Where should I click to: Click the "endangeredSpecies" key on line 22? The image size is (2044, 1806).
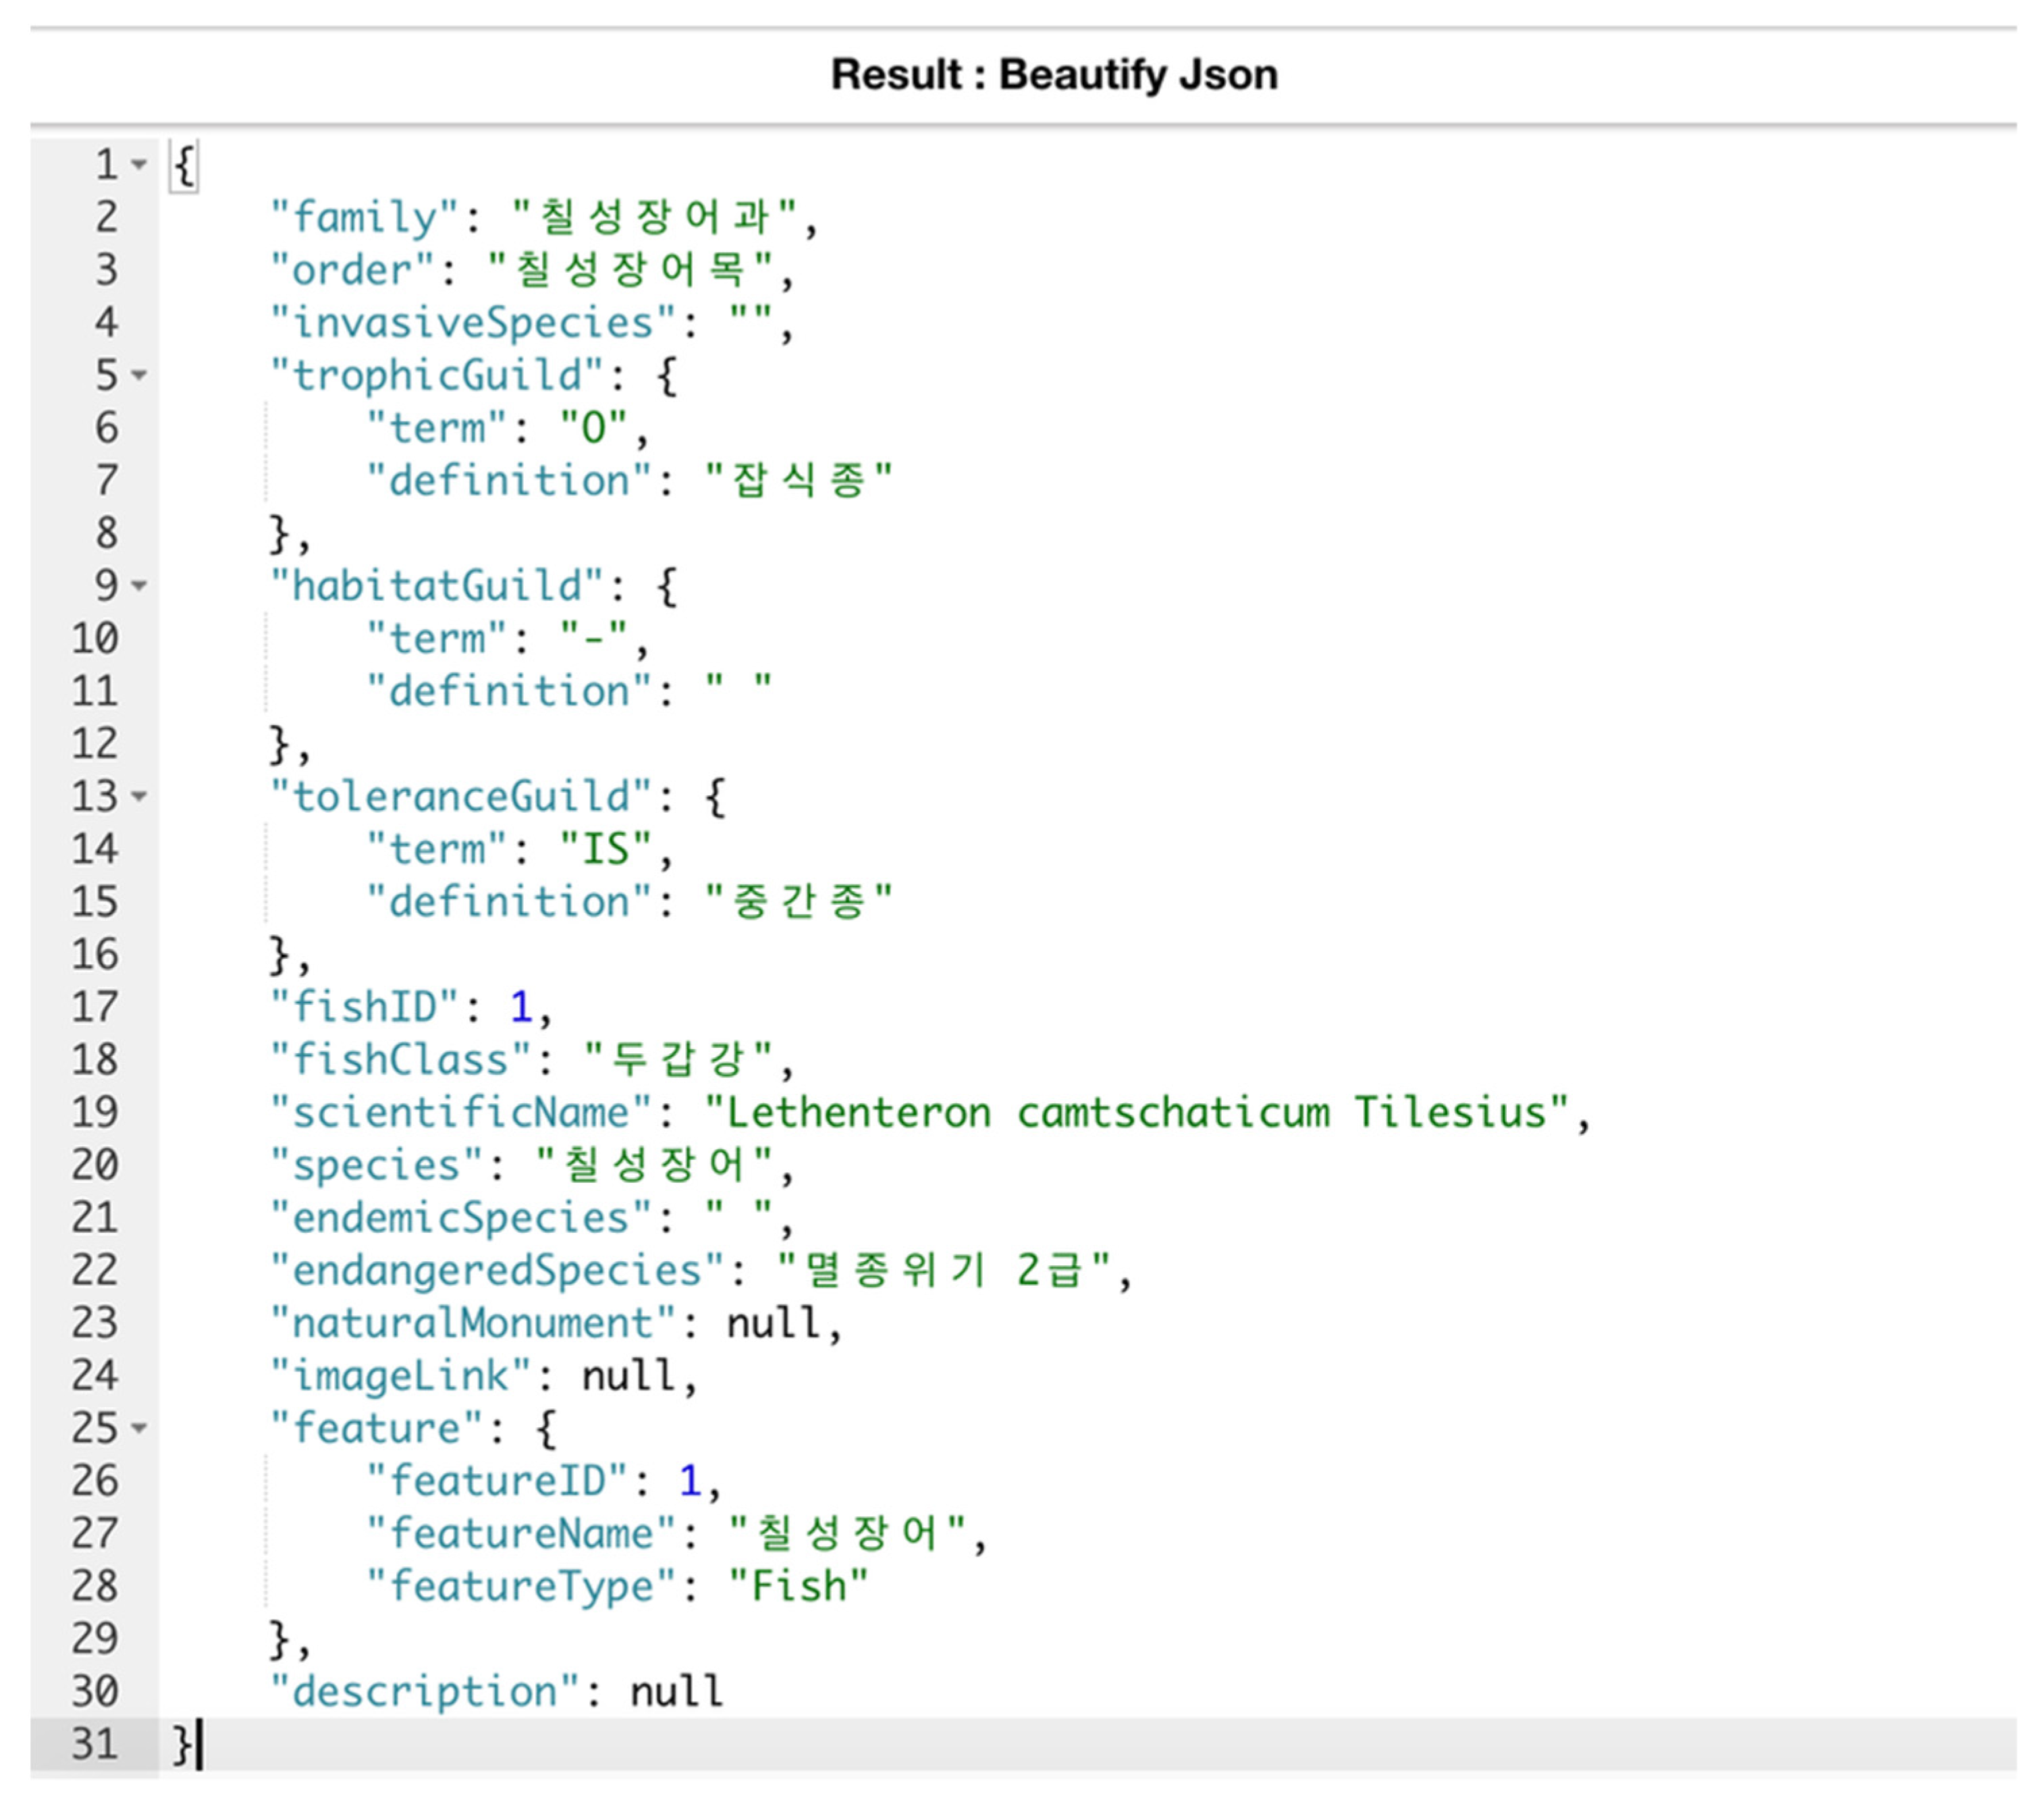(x=497, y=1270)
